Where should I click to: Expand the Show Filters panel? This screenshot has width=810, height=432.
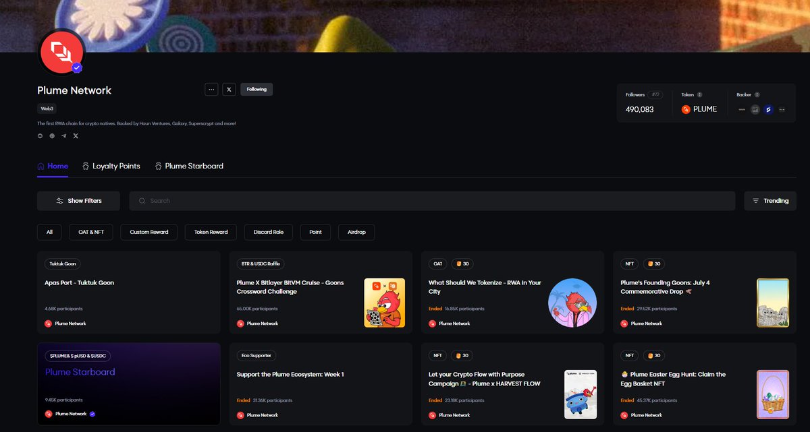79,201
